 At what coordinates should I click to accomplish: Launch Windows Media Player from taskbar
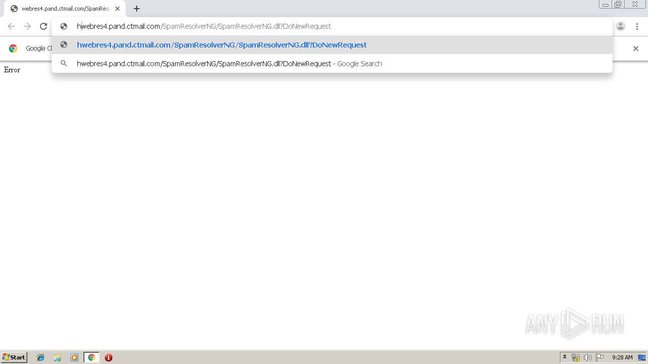pos(74,357)
